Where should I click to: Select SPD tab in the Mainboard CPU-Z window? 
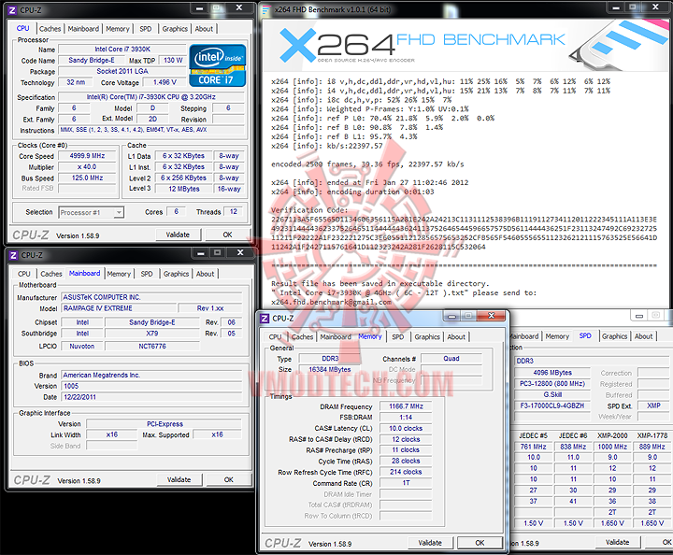(x=147, y=274)
